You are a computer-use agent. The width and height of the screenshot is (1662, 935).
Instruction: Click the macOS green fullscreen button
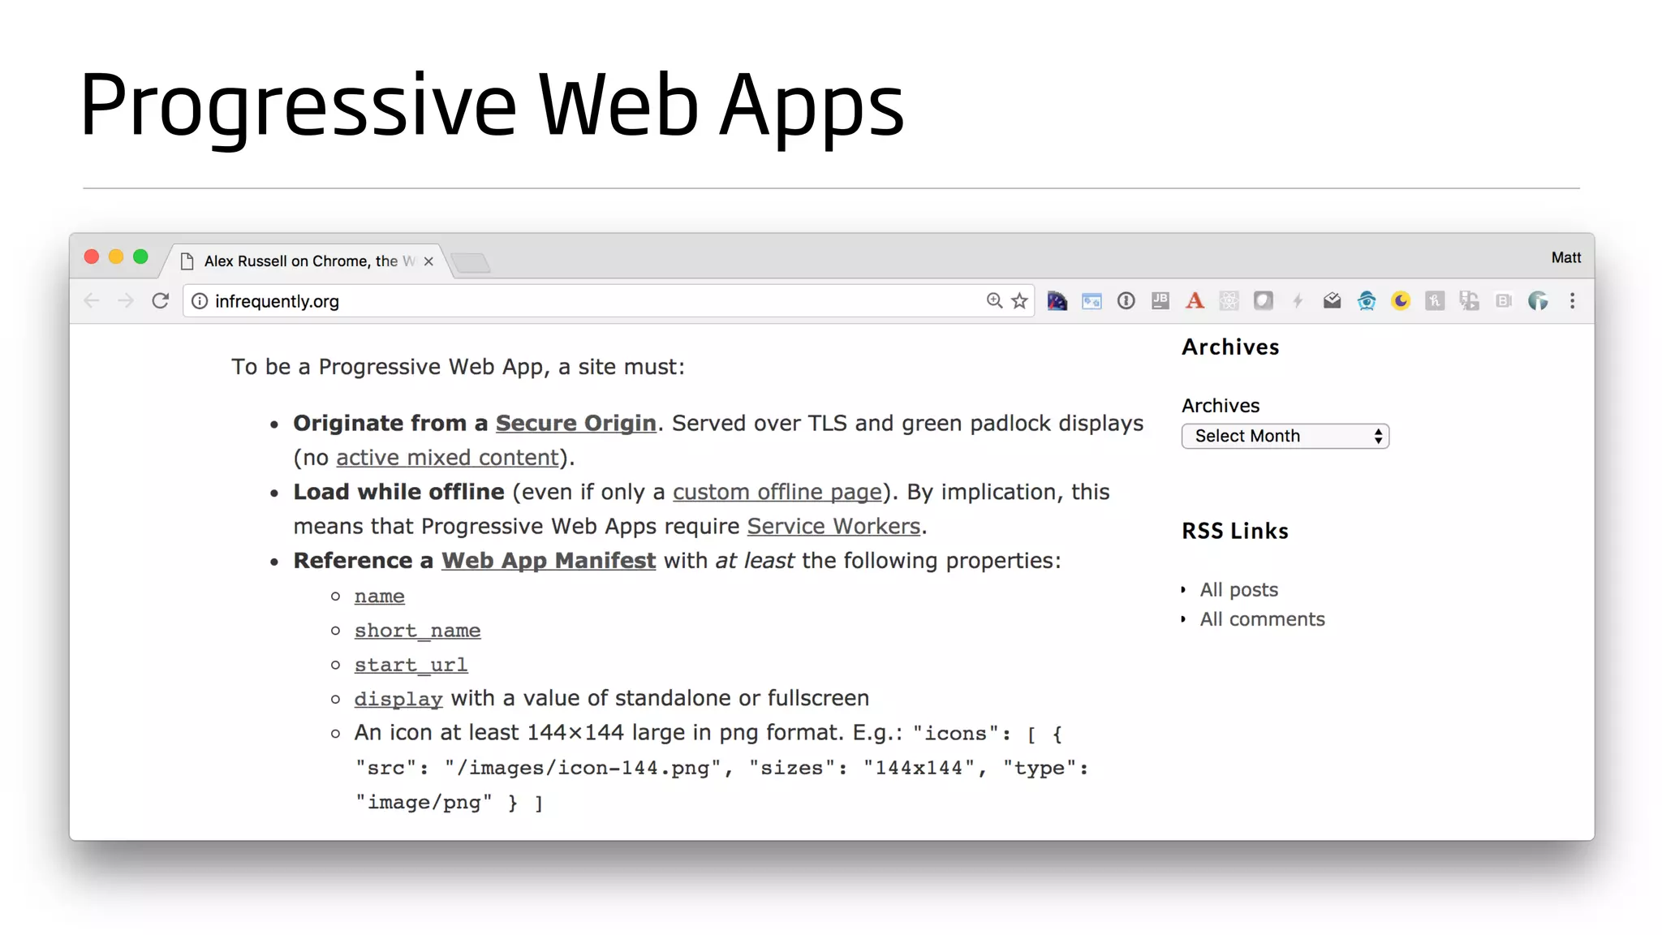[x=140, y=257]
